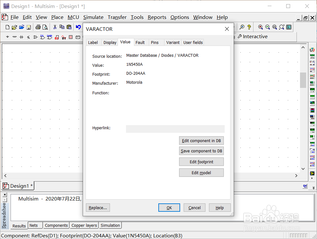Select the LabVIEW instruments icon
317x239 pixels.
pos(312,174)
